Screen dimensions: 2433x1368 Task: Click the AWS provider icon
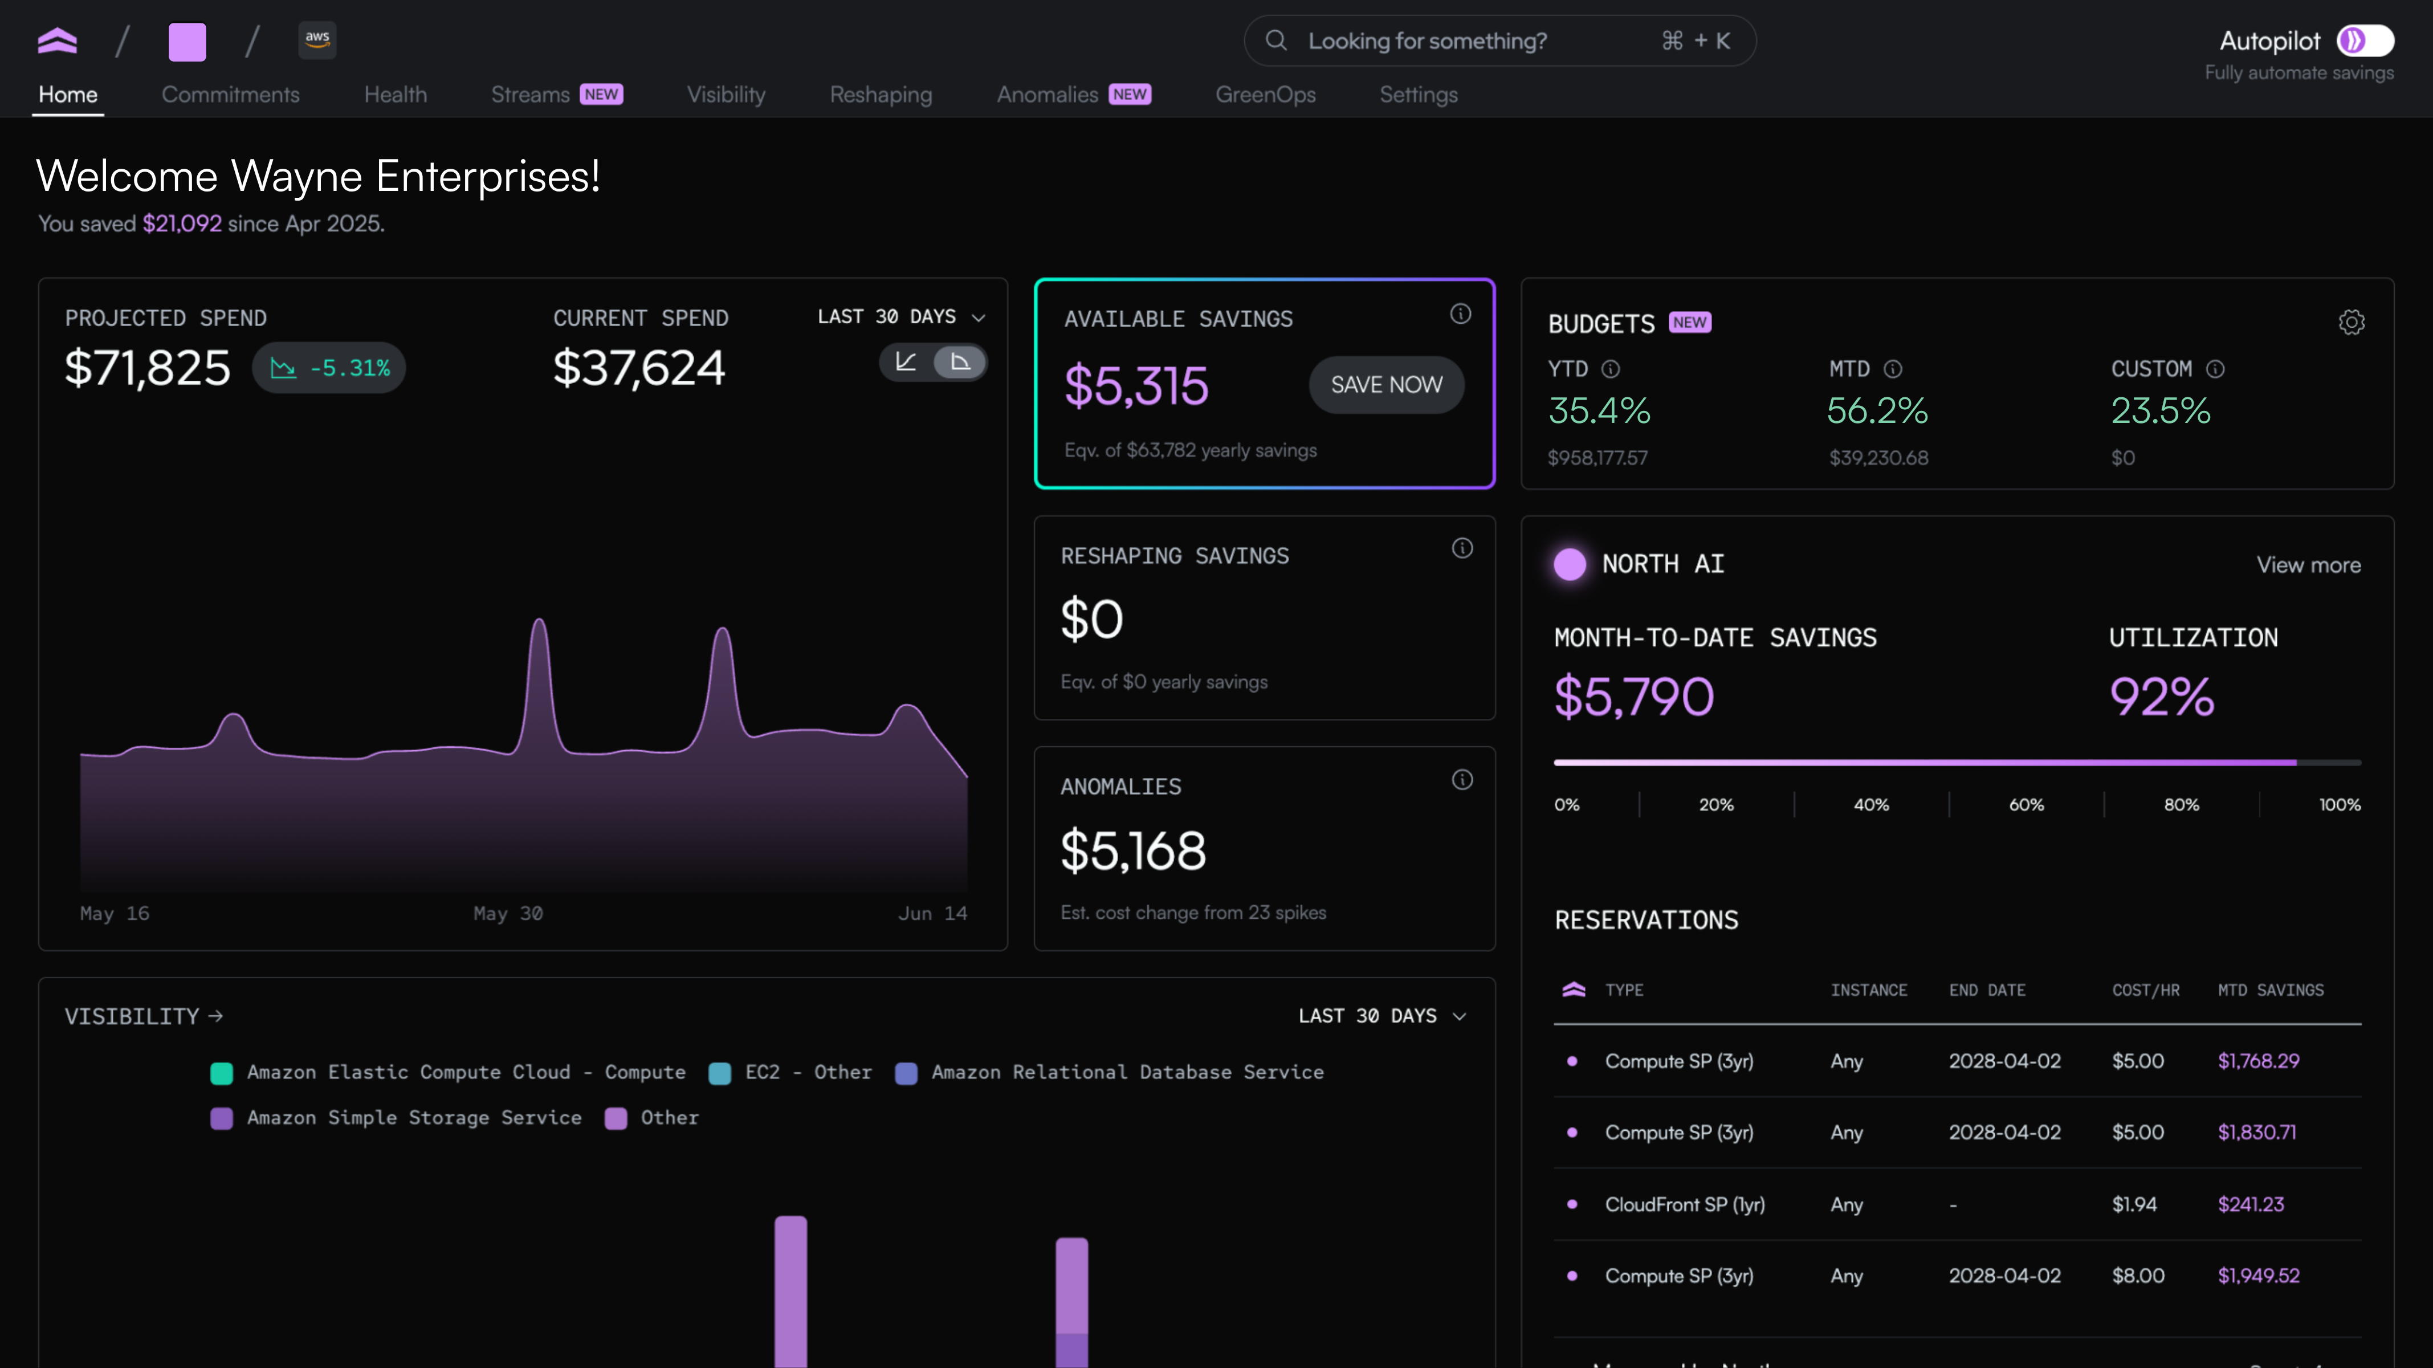pos(317,40)
